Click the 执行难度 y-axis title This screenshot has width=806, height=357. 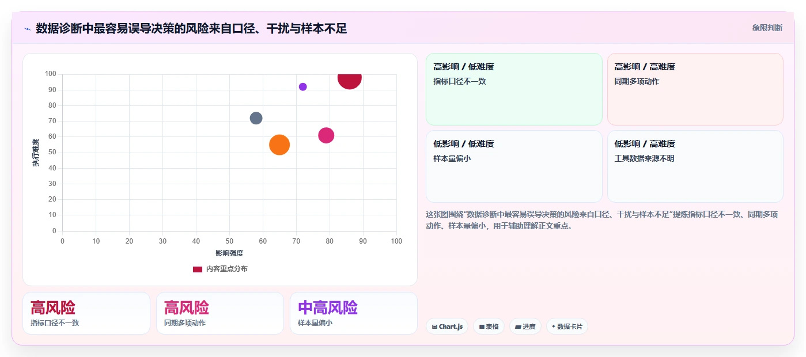(x=36, y=153)
